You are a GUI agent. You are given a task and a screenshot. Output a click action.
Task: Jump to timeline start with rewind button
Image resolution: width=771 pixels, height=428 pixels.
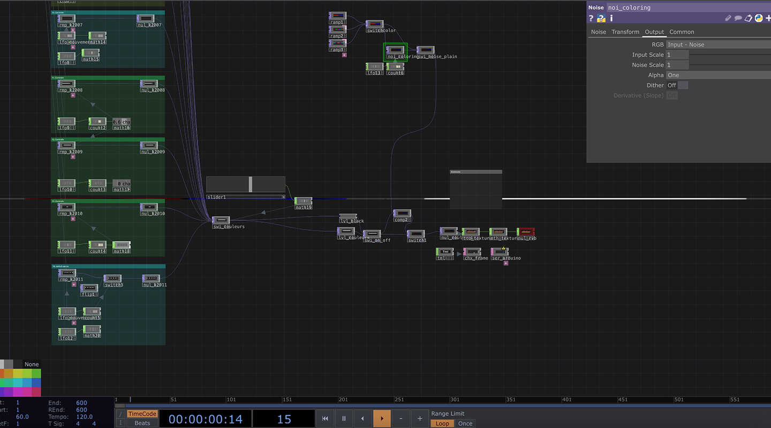(325, 418)
